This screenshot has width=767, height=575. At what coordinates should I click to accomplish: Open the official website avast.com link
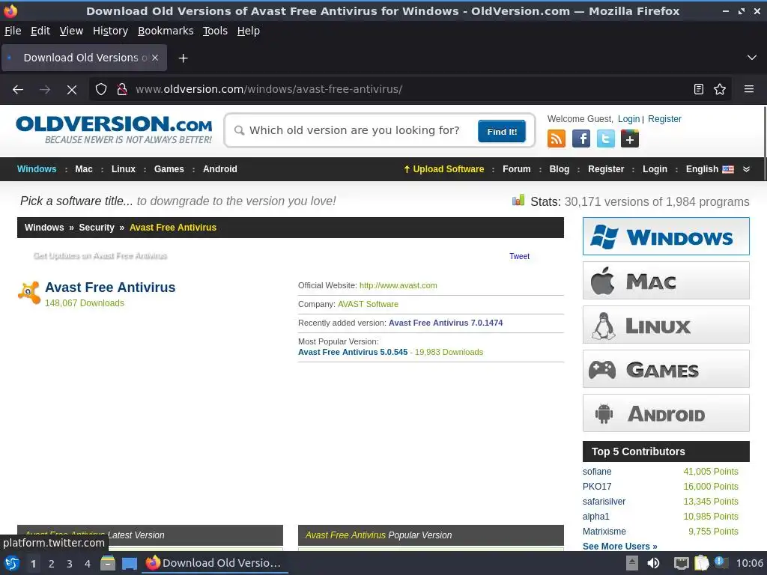tap(398, 285)
